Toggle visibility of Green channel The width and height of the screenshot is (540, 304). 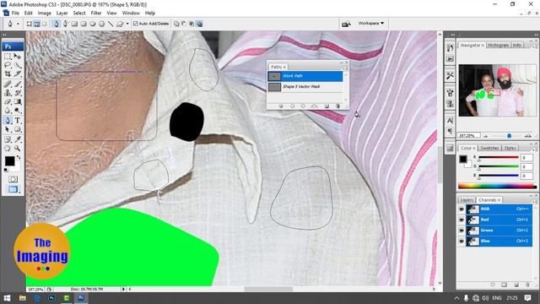click(x=462, y=231)
